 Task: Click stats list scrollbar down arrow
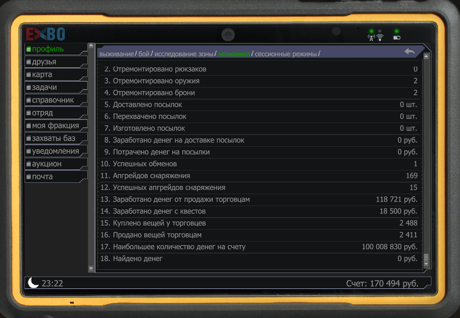[x=426, y=264]
